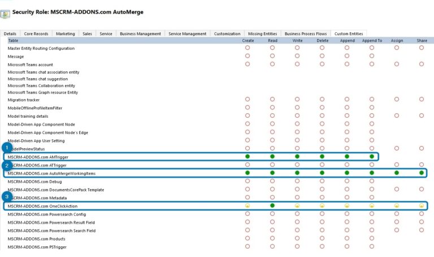Toggle Read privilege for MSCRM-ADDONS.com OneClickAction

click(272, 205)
